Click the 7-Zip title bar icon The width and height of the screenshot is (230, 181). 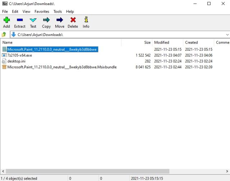[x=5, y=4]
